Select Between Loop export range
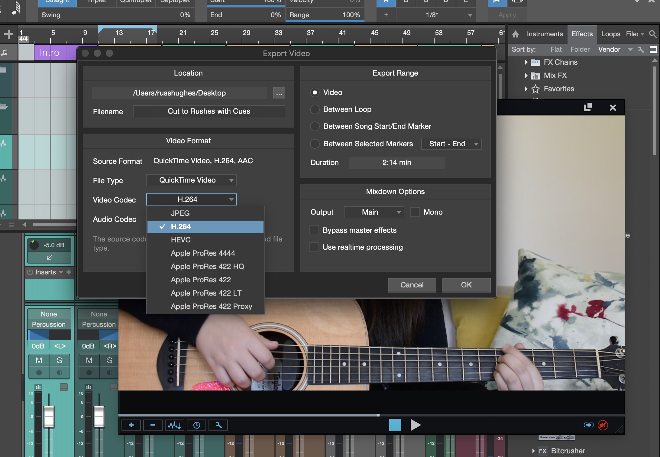Viewport: 660px width, 457px height. coord(315,109)
